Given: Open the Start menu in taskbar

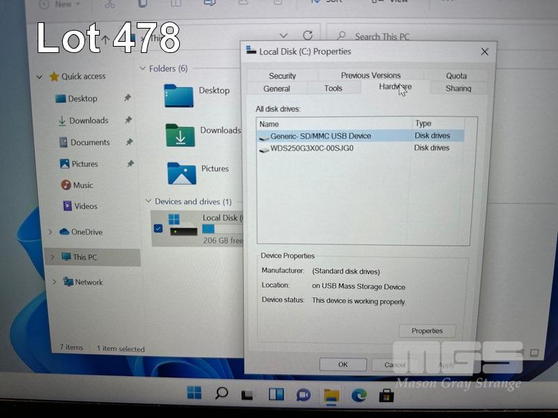Looking at the screenshot, I should click(194, 393).
